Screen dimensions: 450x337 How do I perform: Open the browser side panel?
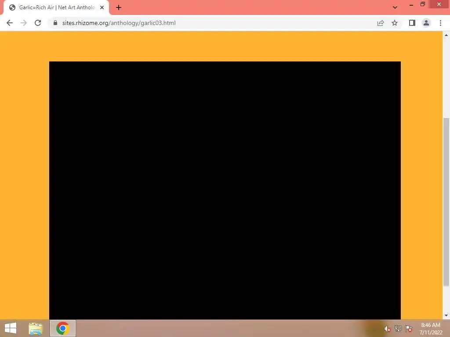412,23
